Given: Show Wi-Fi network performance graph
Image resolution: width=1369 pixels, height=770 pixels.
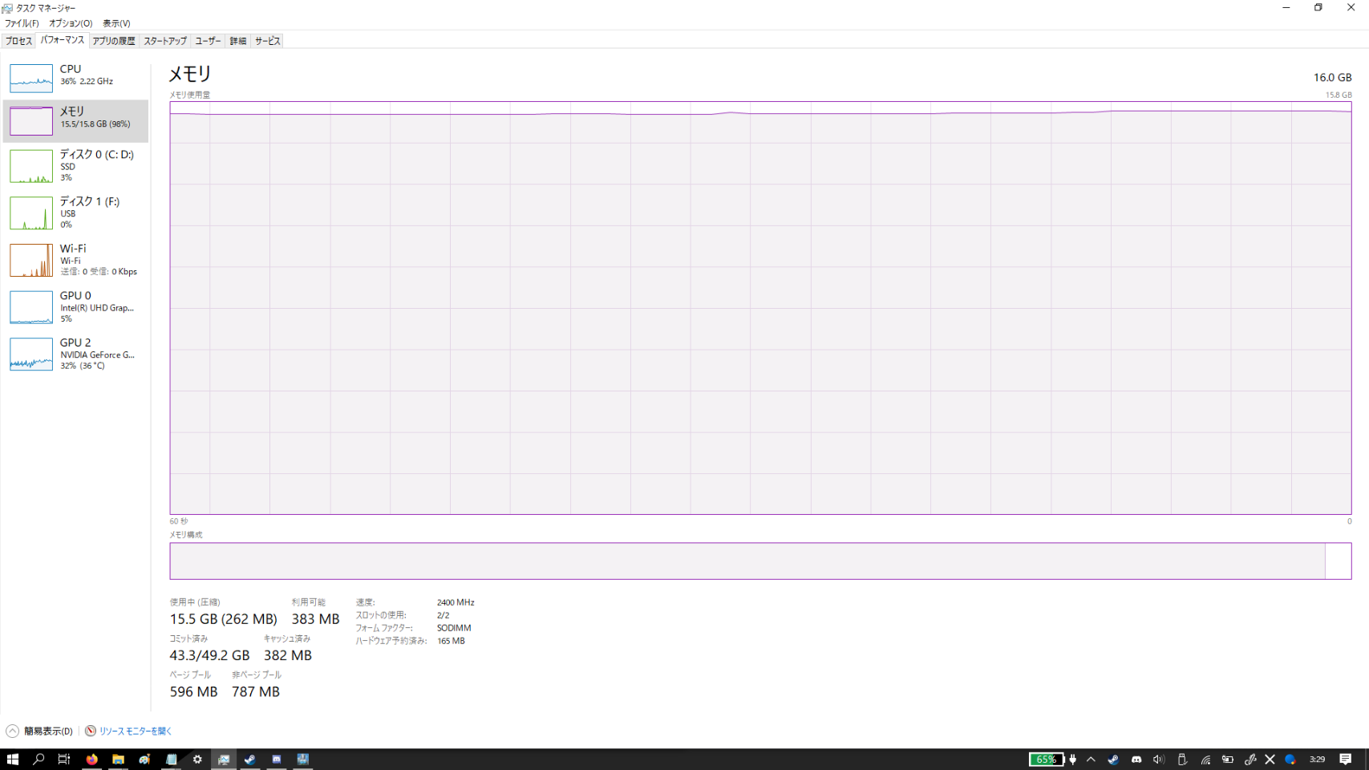Looking at the screenshot, I should click(x=75, y=260).
